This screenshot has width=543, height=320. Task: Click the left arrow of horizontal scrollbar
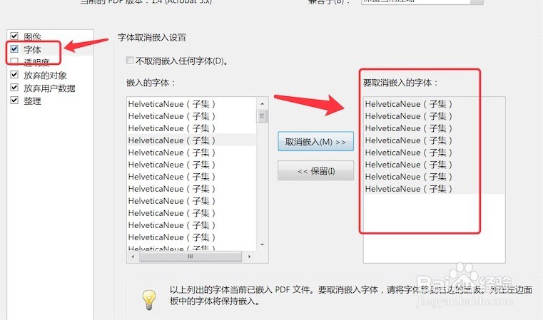tap(133, 257)
